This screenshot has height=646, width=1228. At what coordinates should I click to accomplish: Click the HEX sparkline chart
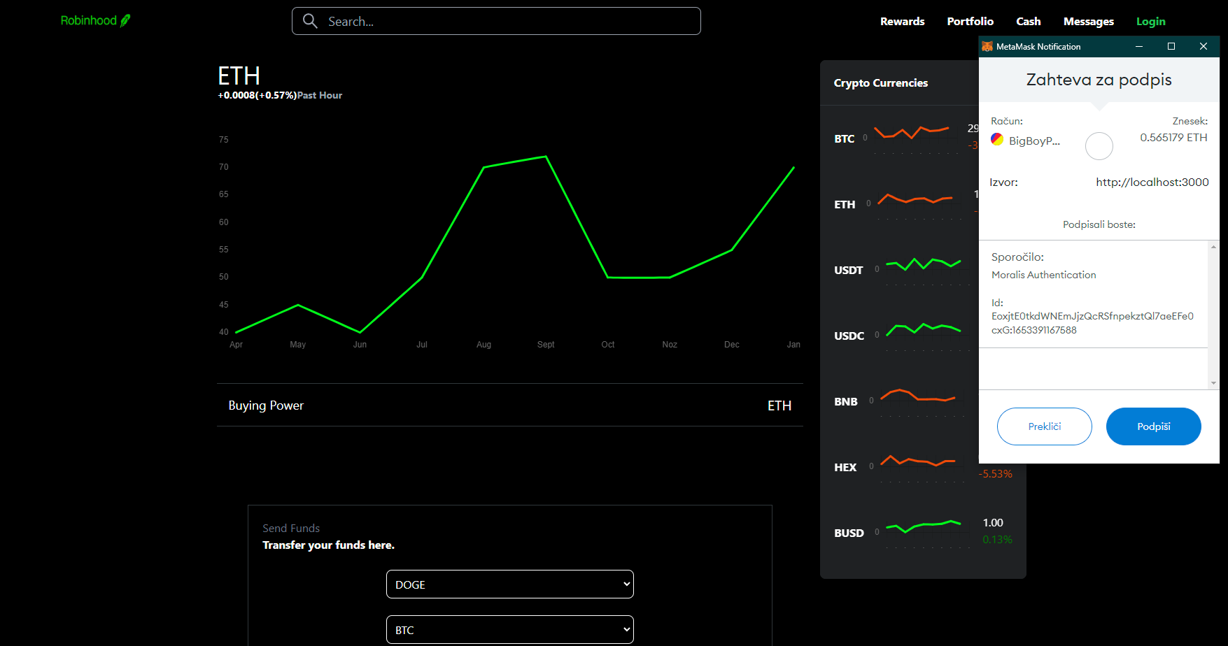pyautogui.click(x=918, y=460)
